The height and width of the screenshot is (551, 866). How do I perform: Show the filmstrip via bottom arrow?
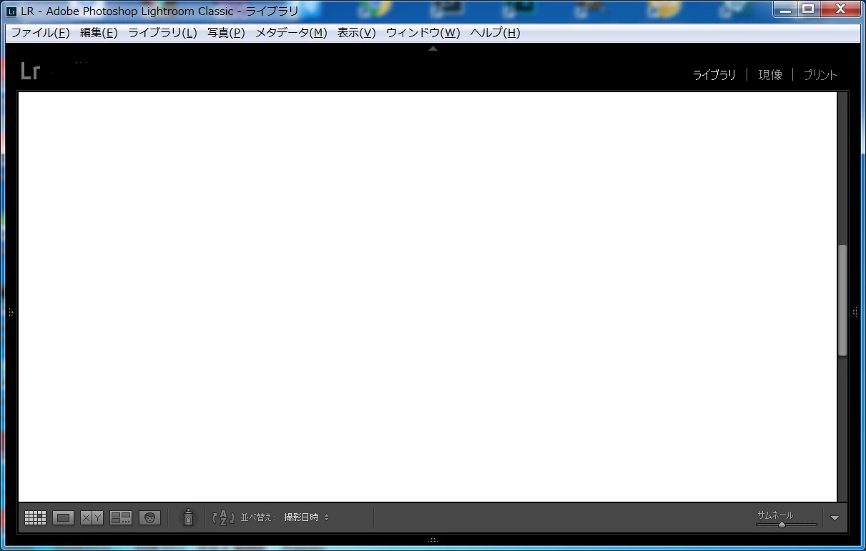[433, 540]
